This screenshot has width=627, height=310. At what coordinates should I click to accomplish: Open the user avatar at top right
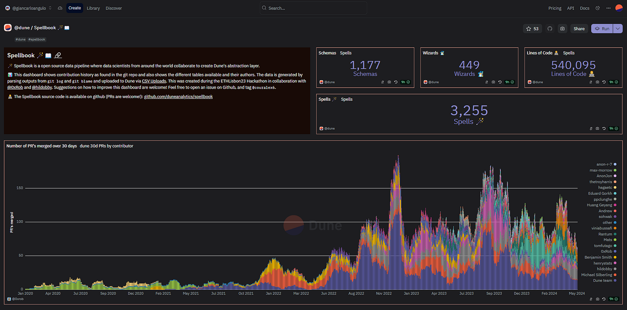pyautogui.click(x=619, y=8)
